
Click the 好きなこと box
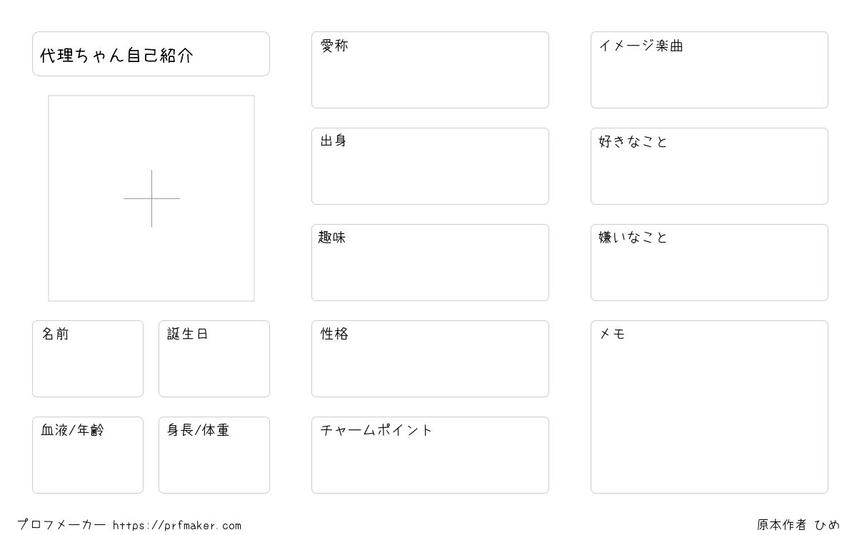709,166
